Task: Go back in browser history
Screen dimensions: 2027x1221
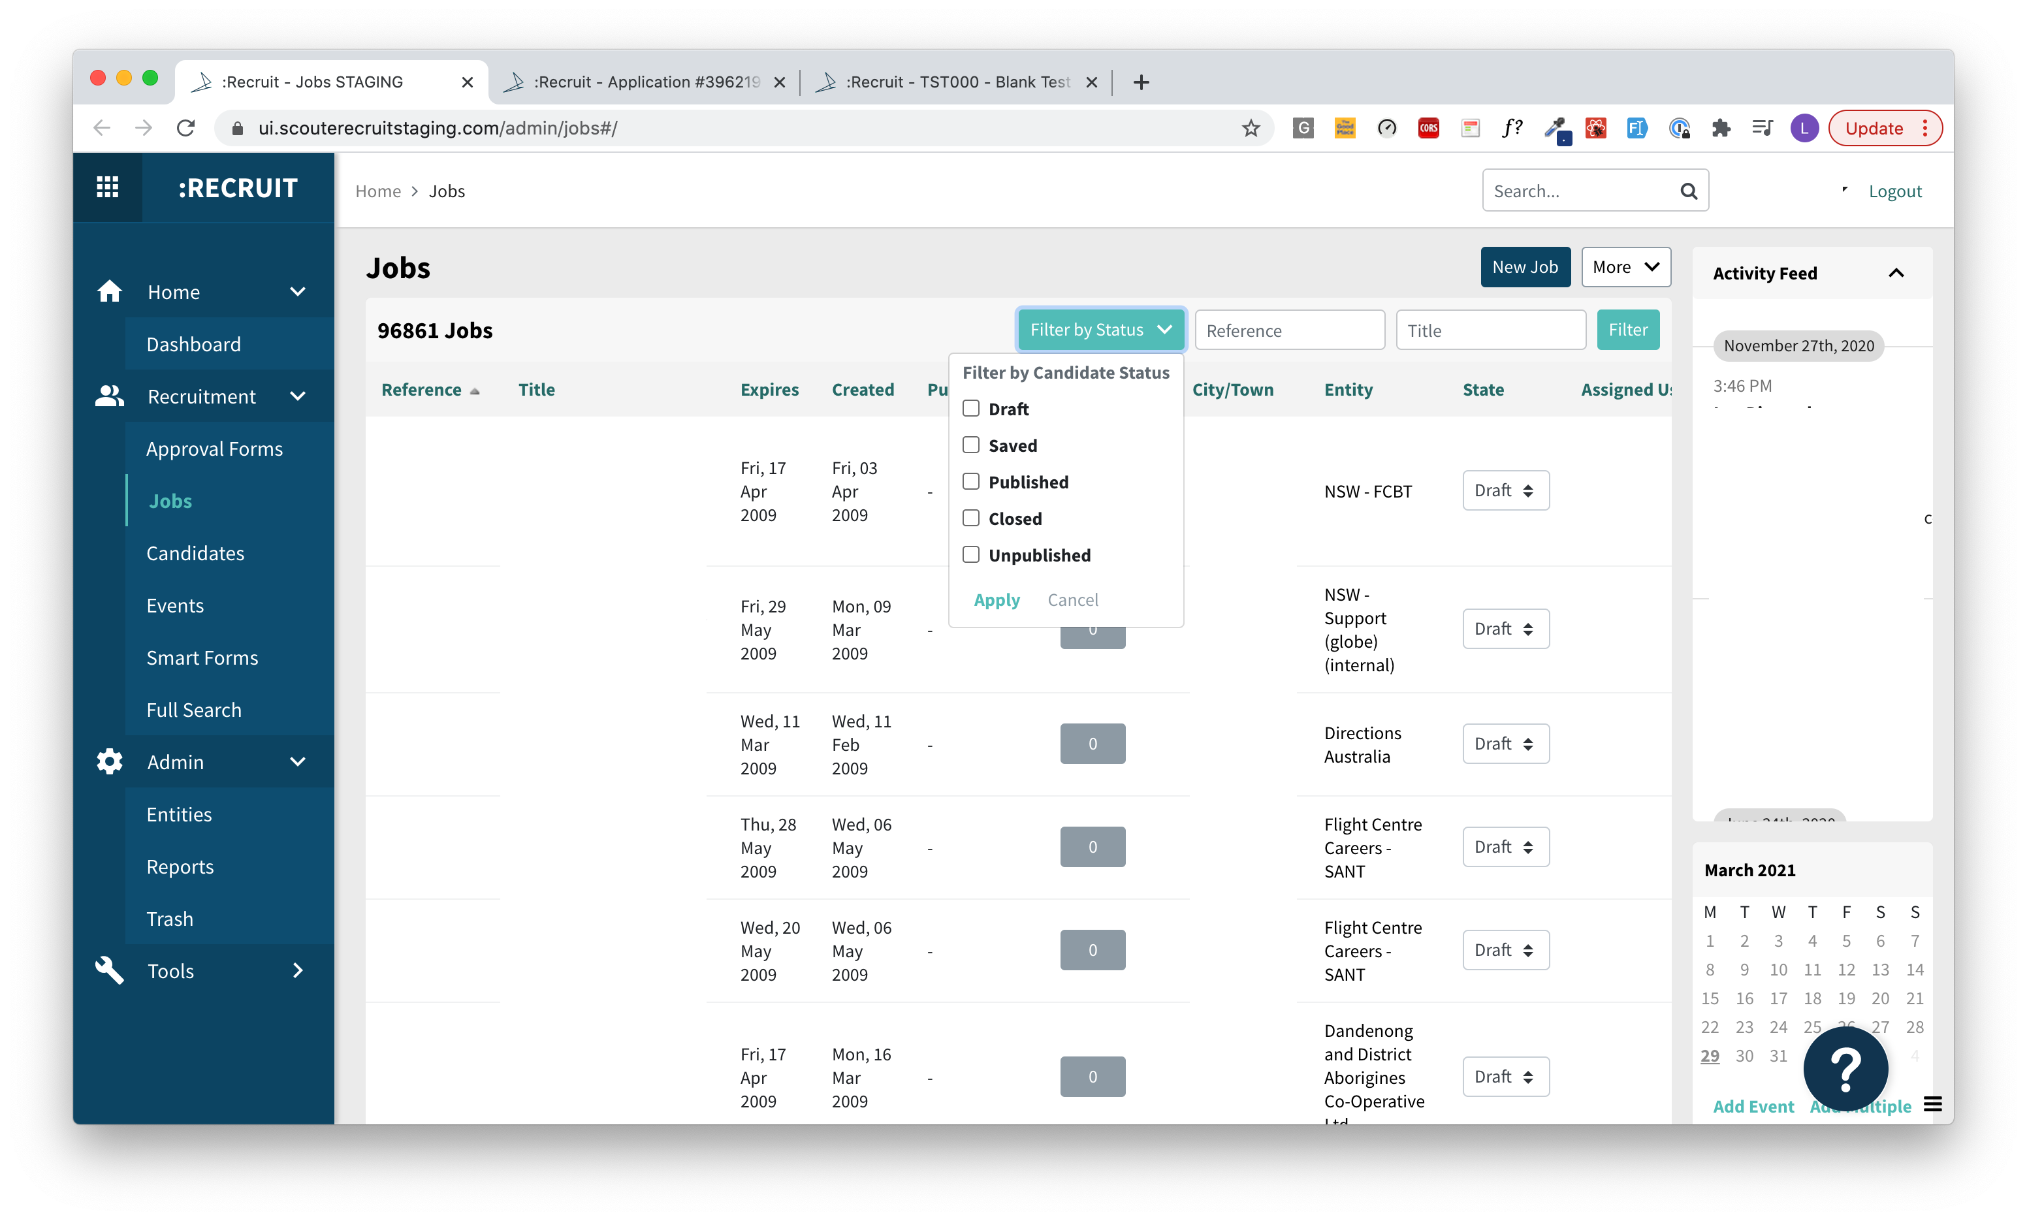Action: tap(102, 129)
